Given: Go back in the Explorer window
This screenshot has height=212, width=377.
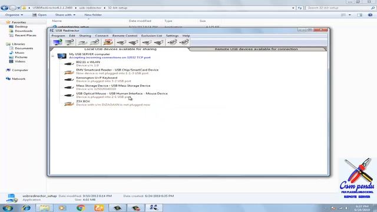Looking at the screenshot, I should click(4, 8).
